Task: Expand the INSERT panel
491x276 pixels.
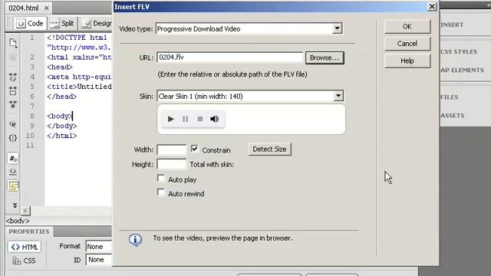Action: pyautogui.click(x=452, y=25)
